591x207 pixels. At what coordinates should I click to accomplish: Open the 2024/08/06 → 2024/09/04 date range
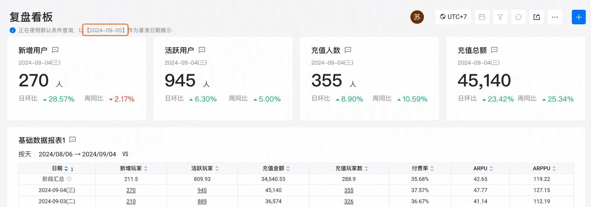pyautogui.click(x=77, y=154)
